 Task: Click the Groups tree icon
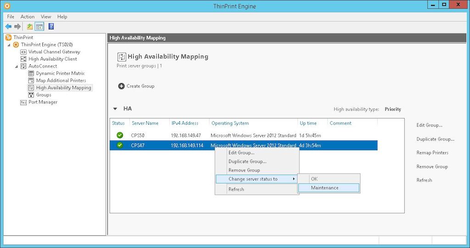[31, 95]
